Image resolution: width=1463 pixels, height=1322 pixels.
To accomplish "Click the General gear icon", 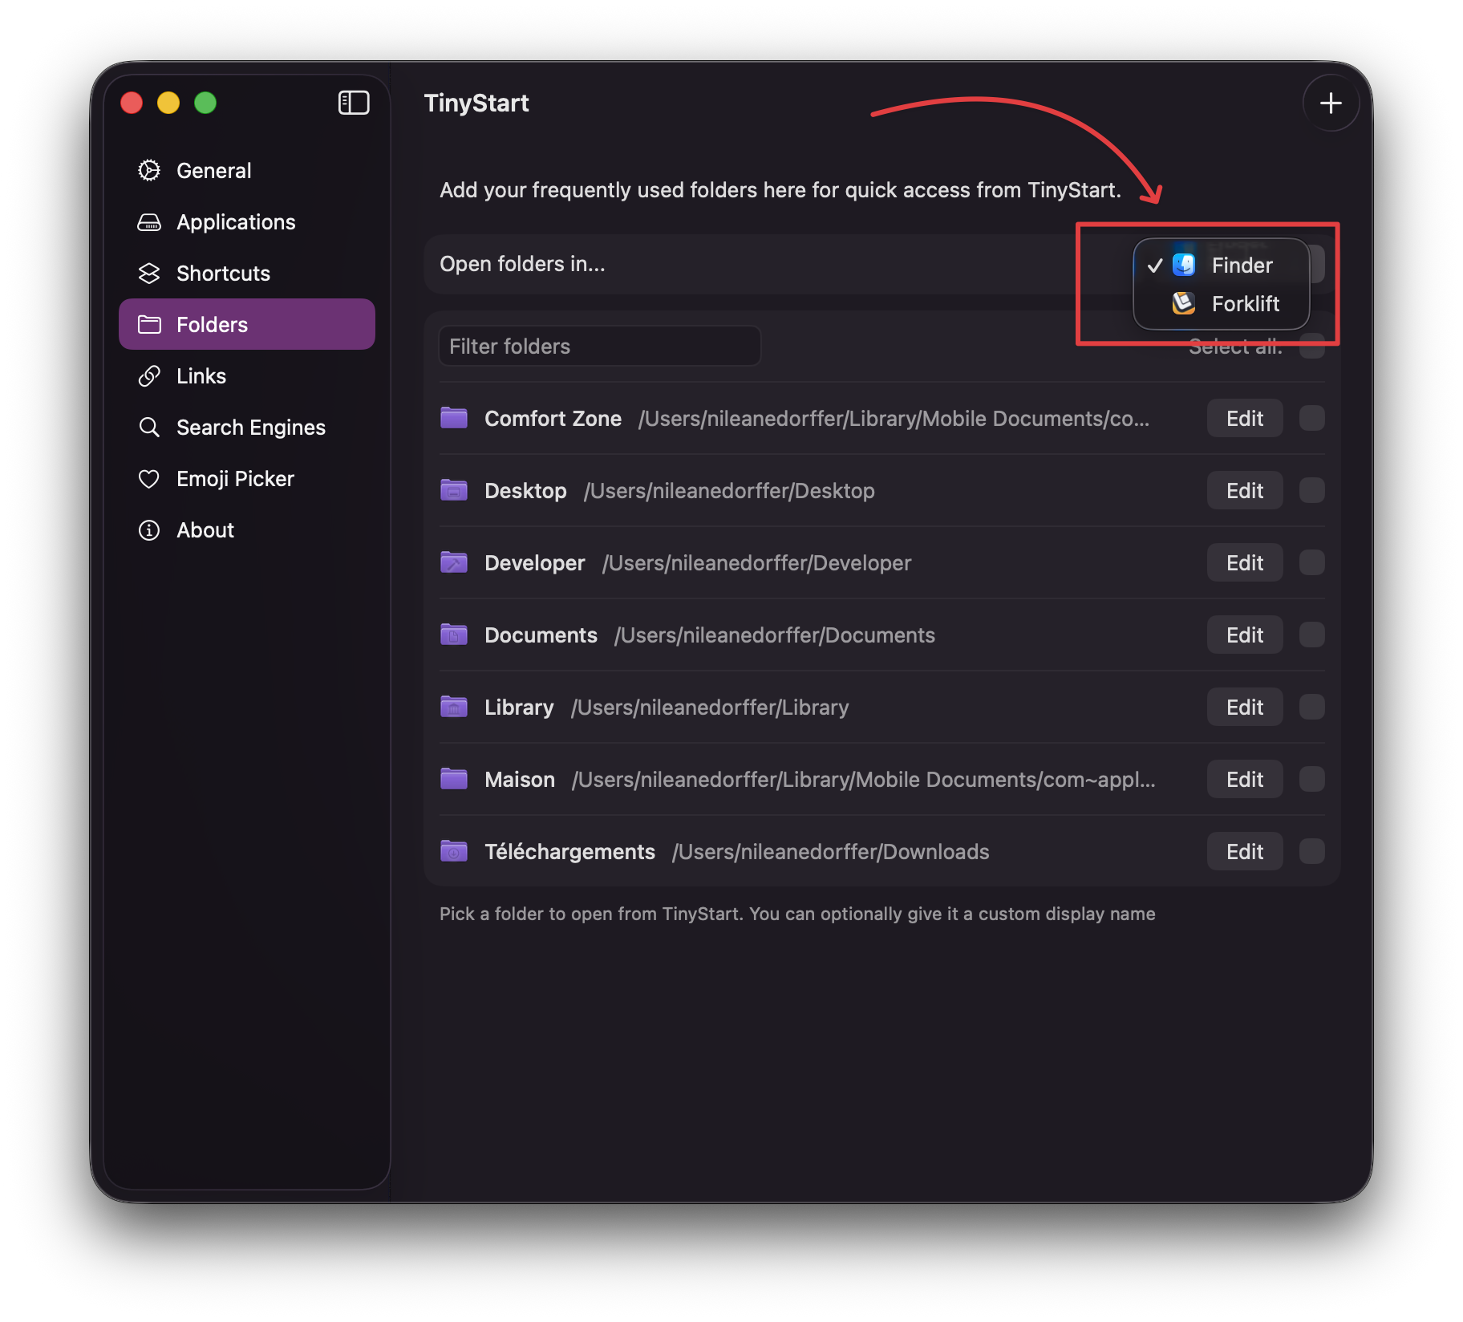I will tap(149, 170).
